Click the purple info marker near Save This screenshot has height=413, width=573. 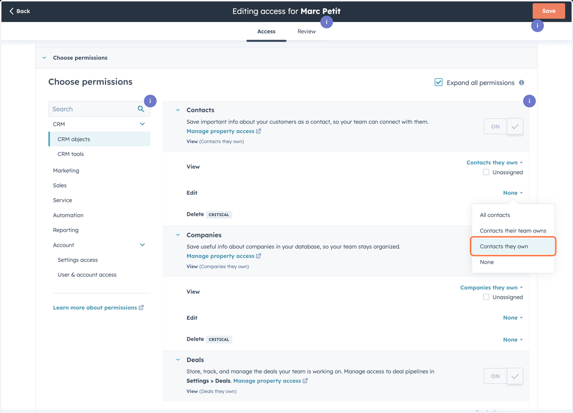[537, 26]
